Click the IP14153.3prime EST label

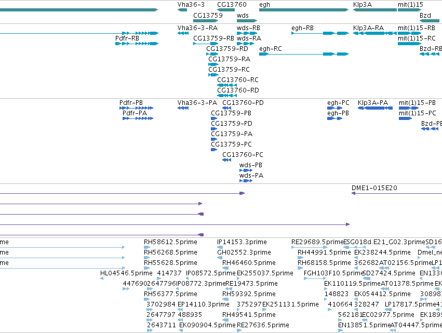242,242
